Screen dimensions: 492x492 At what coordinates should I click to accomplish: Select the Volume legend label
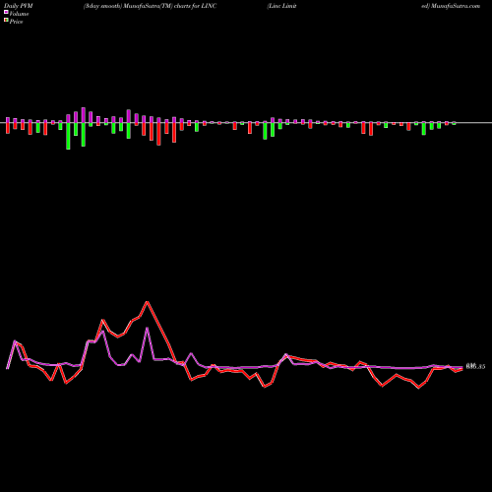click(19, 14)
